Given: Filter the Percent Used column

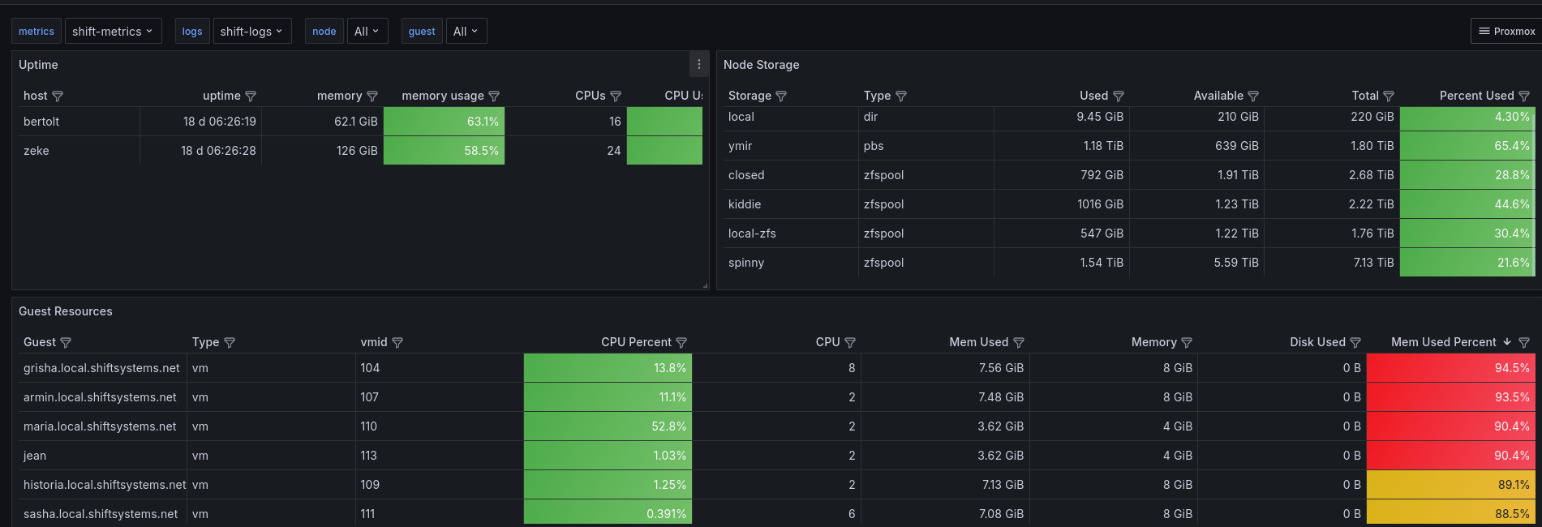Looking at the screenshot, I should click(x=1524, y=96).
